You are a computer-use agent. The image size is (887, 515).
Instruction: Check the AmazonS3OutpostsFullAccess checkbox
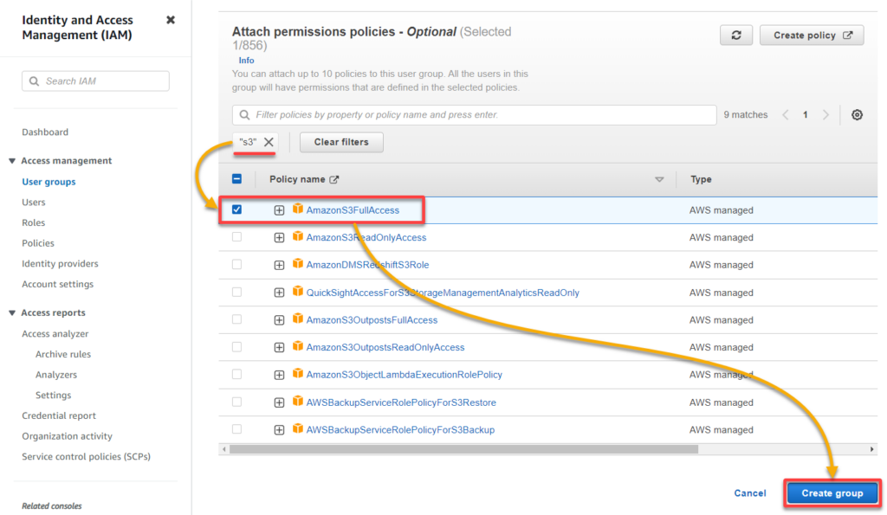point(237,319)
